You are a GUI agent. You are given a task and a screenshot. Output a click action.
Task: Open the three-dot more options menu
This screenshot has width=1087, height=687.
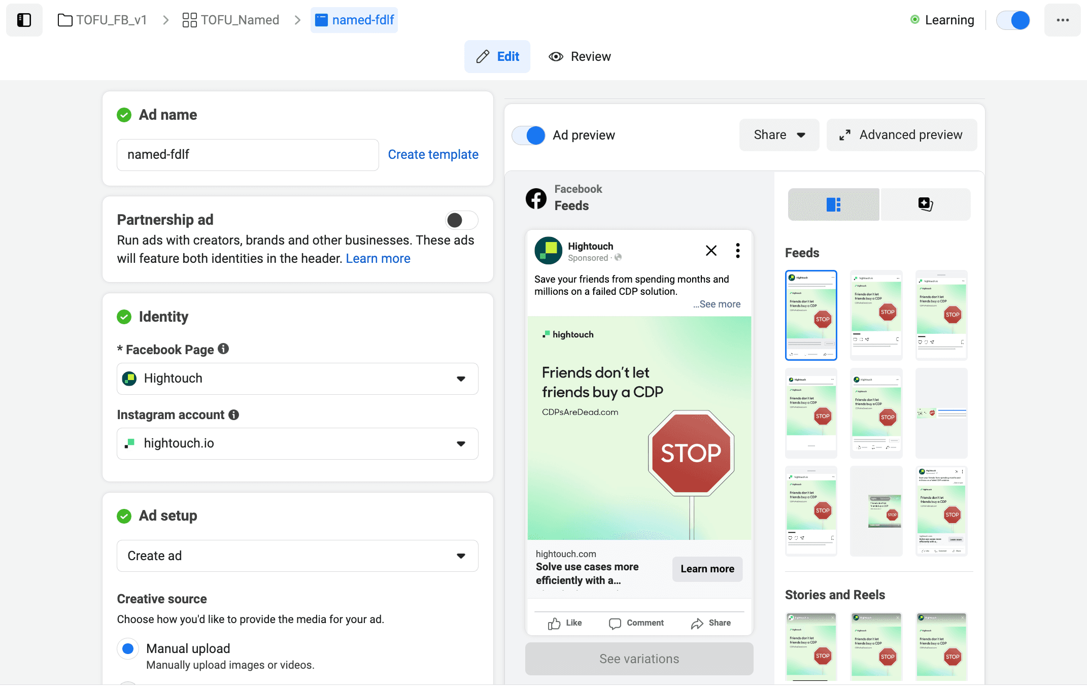pos(1063,20)
